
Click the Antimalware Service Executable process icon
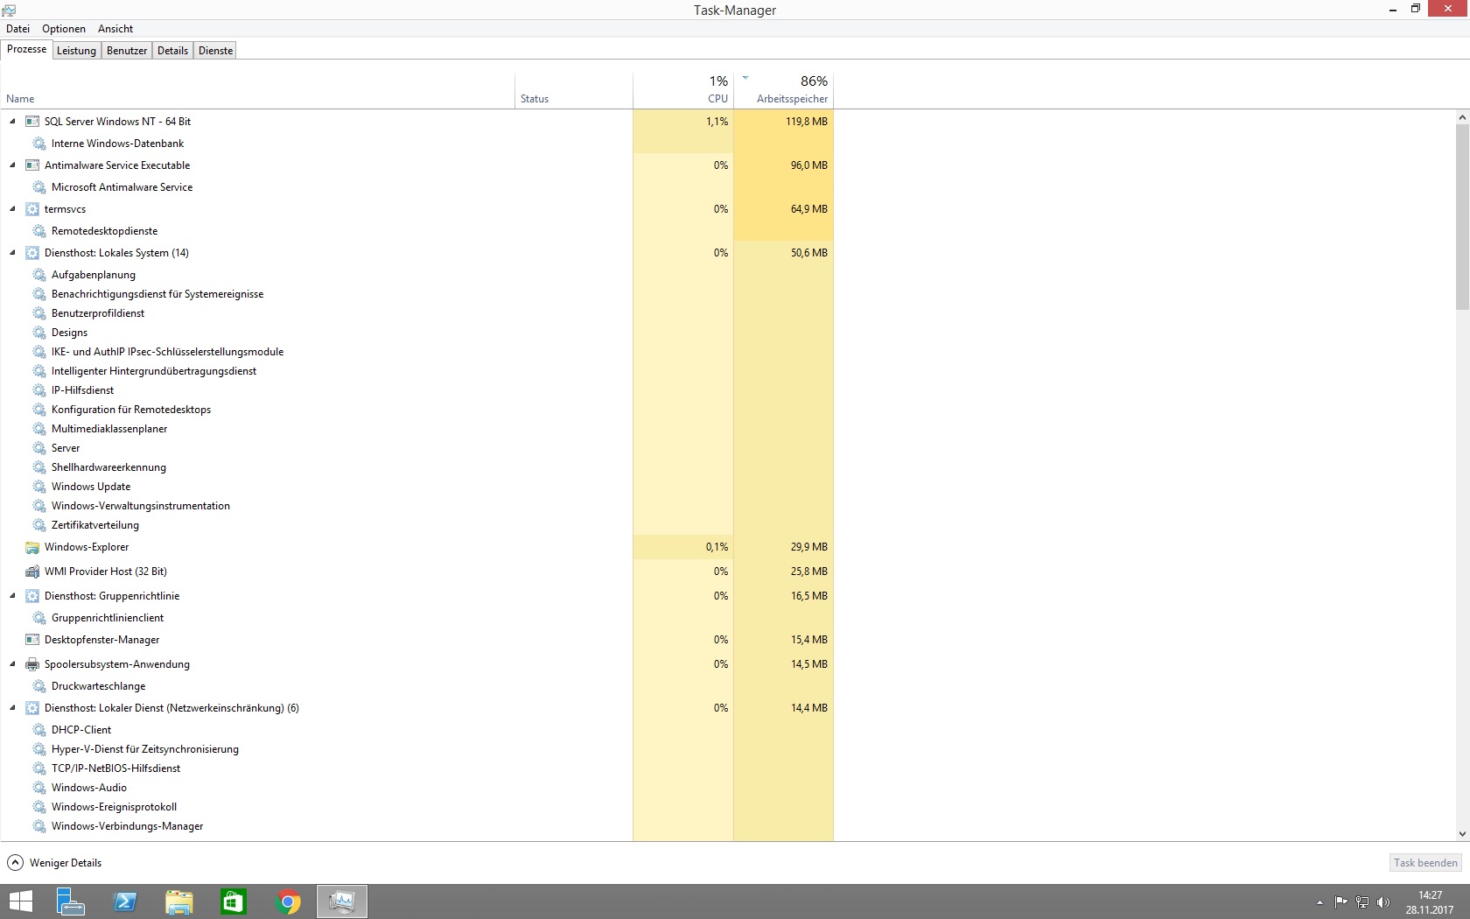(32, 165)
